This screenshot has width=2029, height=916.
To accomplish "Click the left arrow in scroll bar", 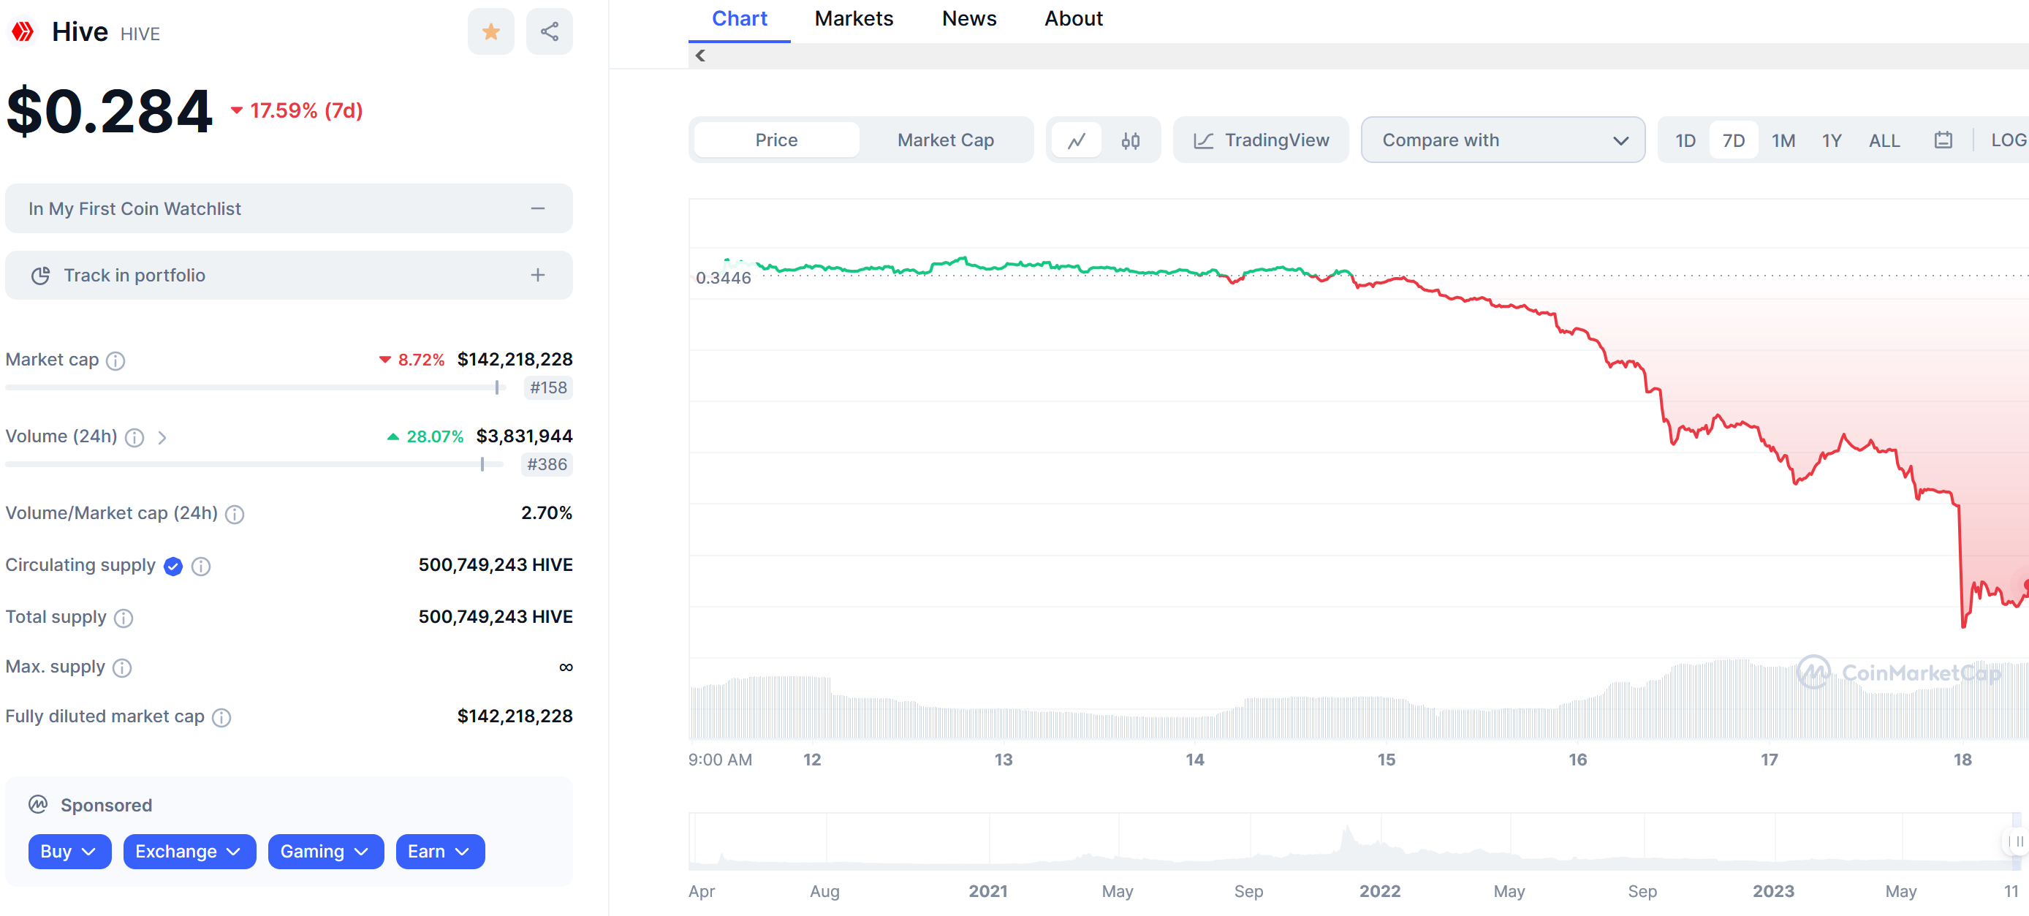I will [x=700, y=56].
